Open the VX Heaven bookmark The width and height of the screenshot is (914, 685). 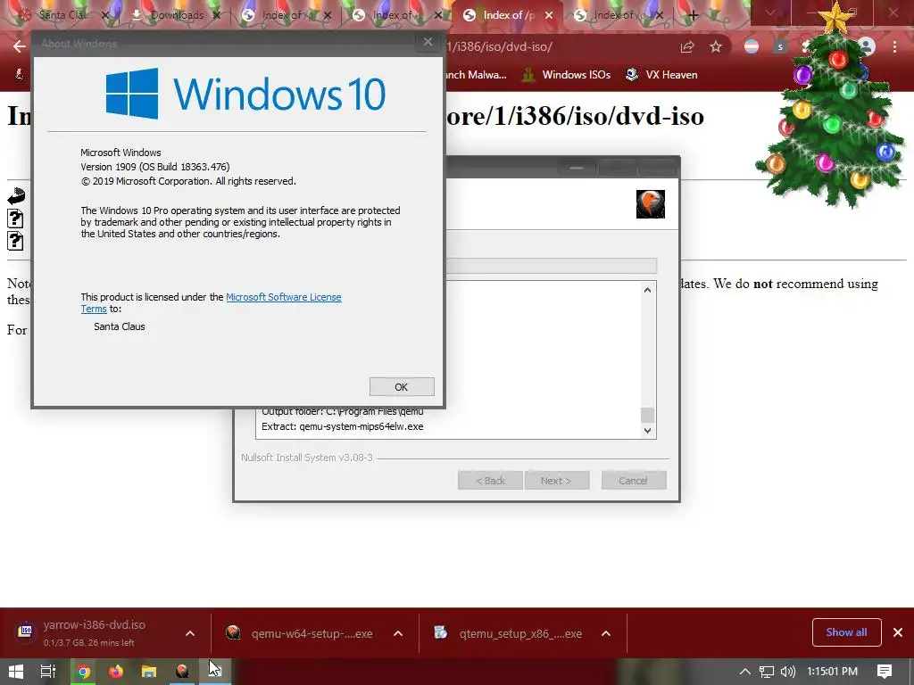(x=661, y=75)
